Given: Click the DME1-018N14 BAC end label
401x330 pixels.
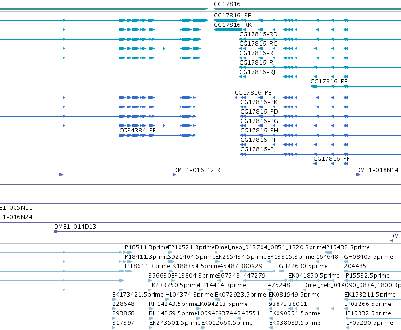Looking at the screenshot, I should (378, 170).
